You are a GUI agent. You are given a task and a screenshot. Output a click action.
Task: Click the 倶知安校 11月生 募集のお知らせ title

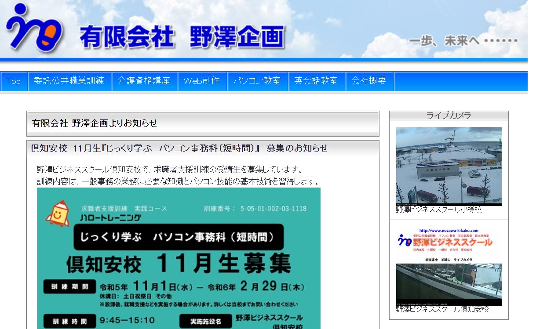179,148
